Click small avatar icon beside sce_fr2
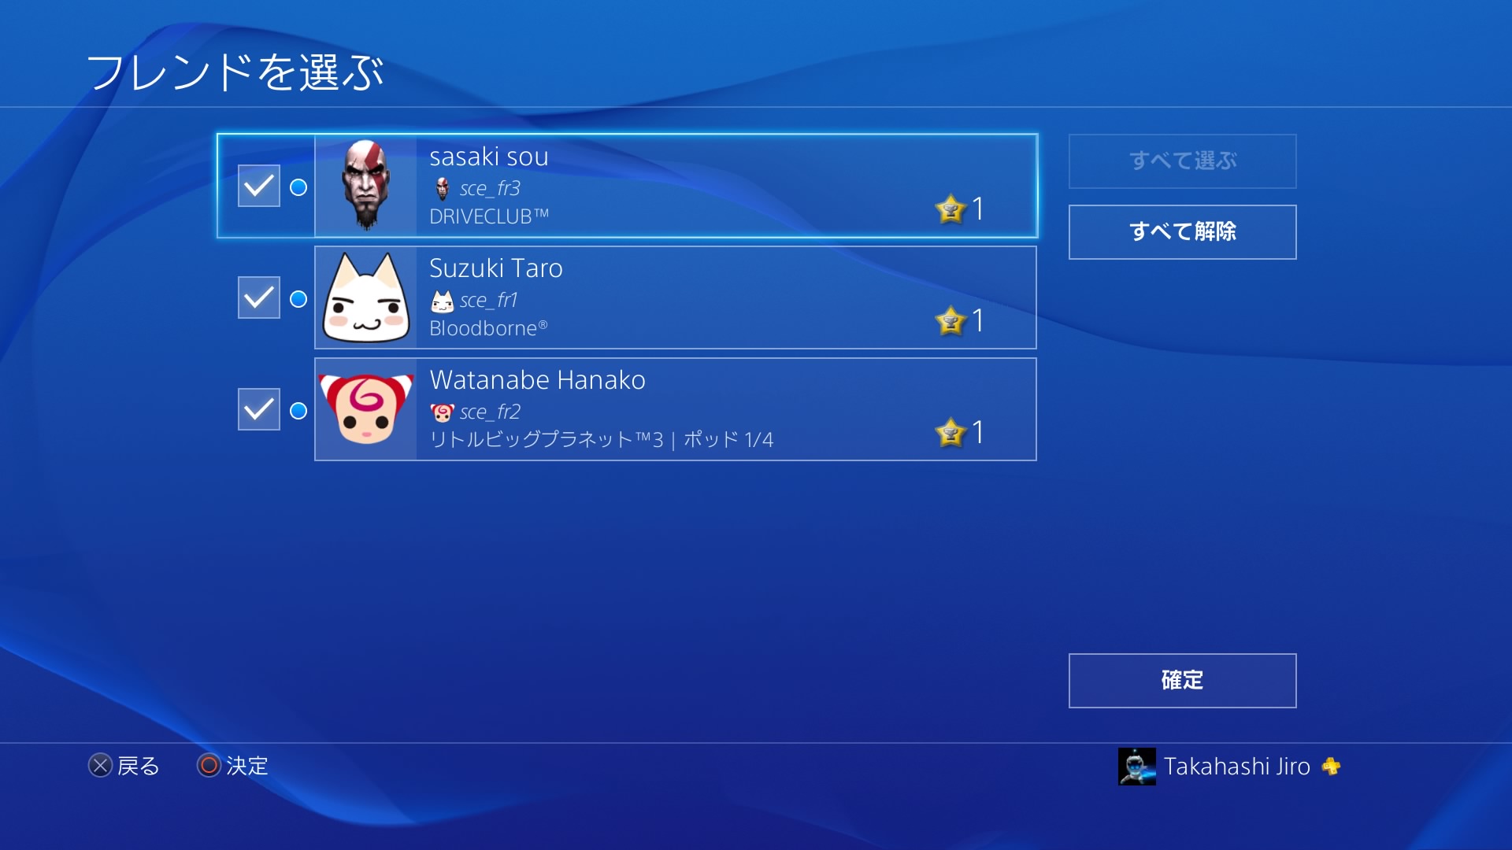Screen dimensions: 1512x850 pyautogui.click(x=443, y=412)
